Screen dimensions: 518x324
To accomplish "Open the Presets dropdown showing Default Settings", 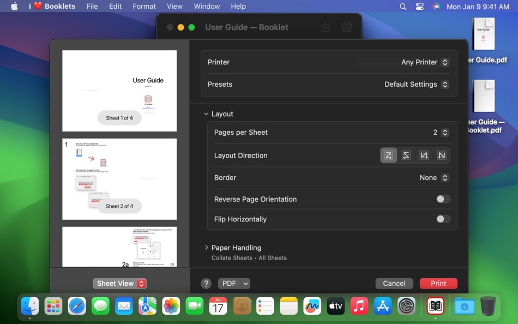I will pos(417,84).
